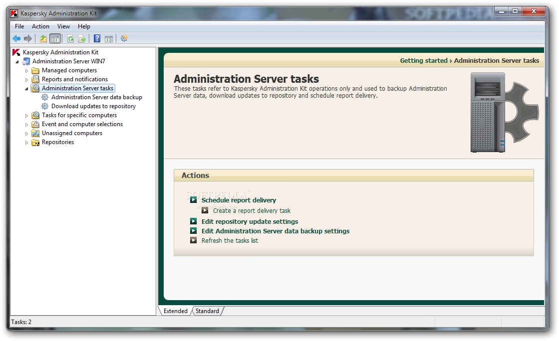Click the Edit repository update settings link
The width and height of the screenshot is (559, 341).
[x=250, y=221]
